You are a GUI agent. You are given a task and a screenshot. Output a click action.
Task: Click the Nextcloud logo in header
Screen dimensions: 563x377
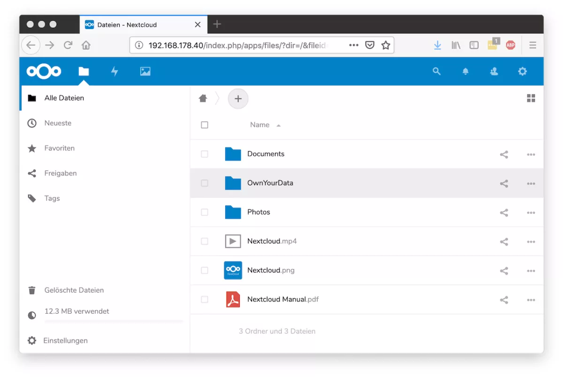click(x=44, y=71)
